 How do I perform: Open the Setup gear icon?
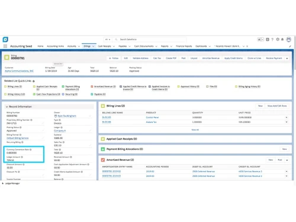(278, 40)
